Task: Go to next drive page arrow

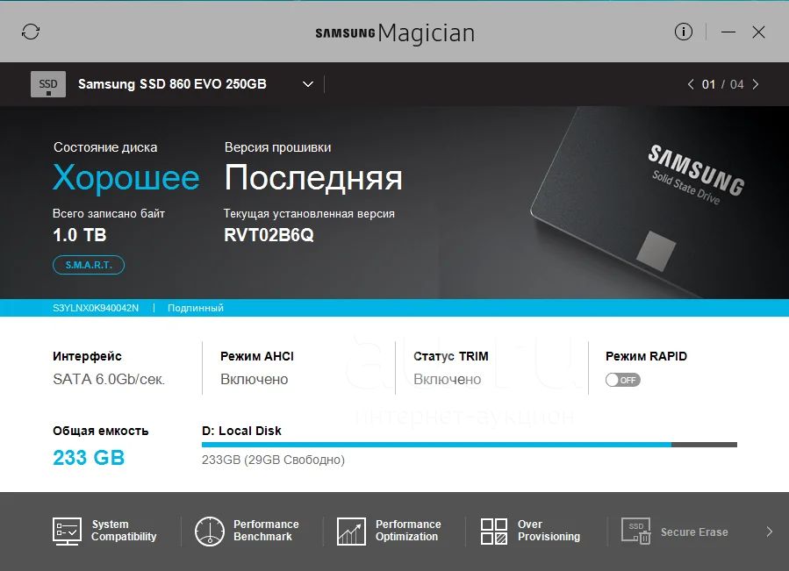Action: 756,84
